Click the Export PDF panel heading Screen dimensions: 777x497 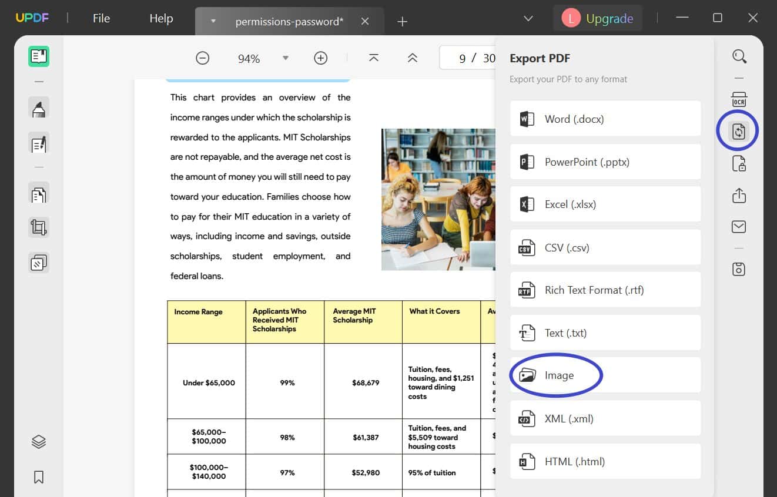[540, 58]
